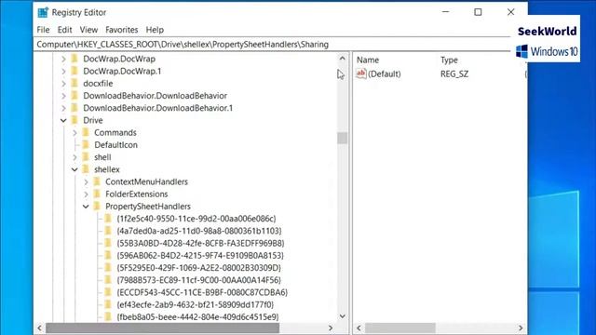Click the Registry Editor title bar icon
The width and height of the screenshot is (596, 335).
coord(43,12)
